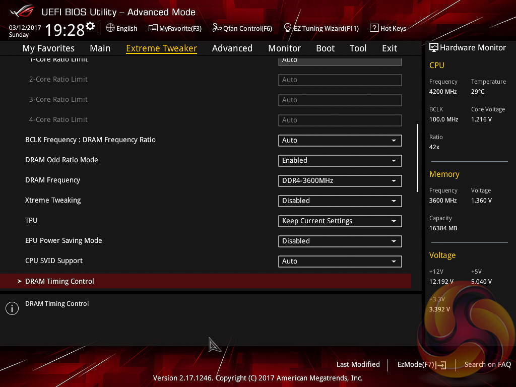Click the info icon beside help text
Viewport: 516px width, 387px height.
[12, 308]
